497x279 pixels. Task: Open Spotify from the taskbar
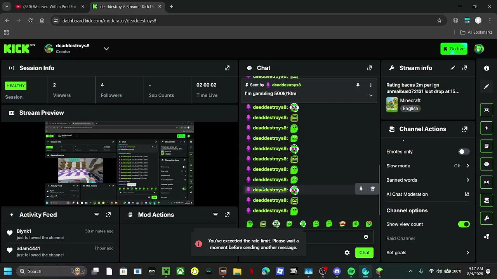[351, 271]
